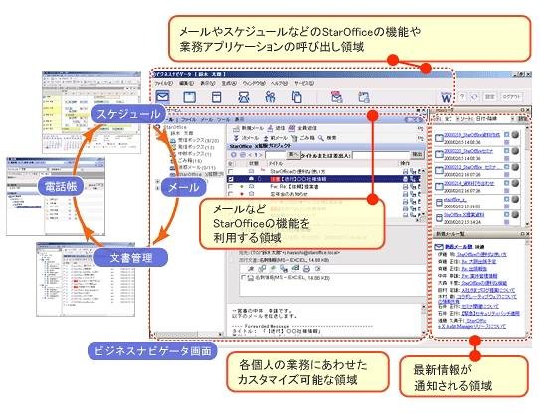
Task: Click the stacked documents icon in main toolbar
Action: click(297, 97)
